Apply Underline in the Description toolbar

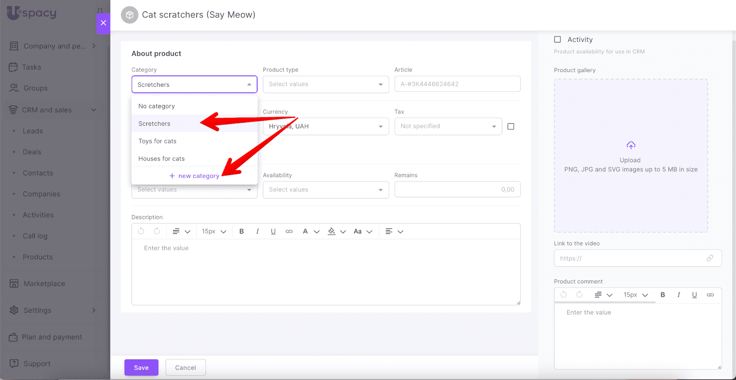coord(273,232)
